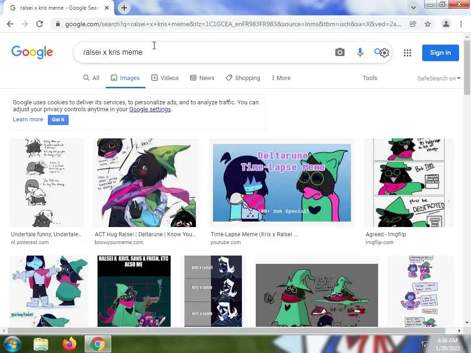The height and width of the screenshot is (353, 471).
Task: Start voice search with microphone icon
Action: [360, 52]
